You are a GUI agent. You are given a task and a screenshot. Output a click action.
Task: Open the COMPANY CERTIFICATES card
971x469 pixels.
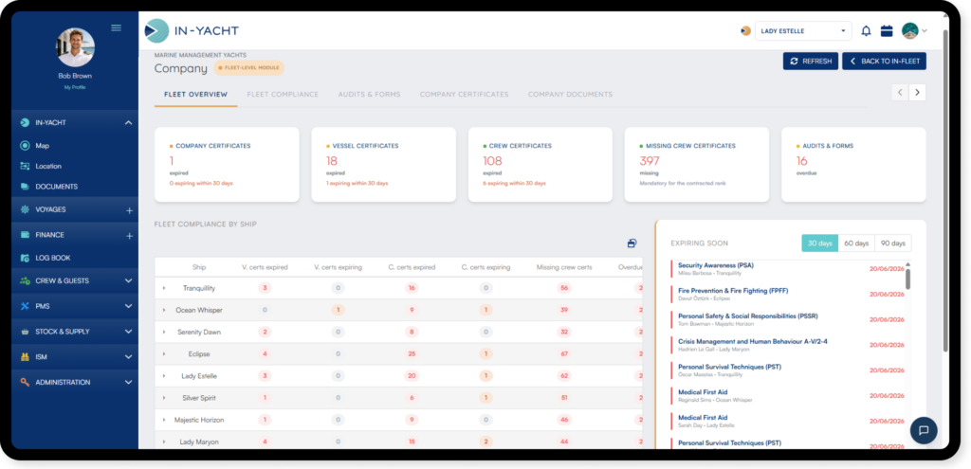pyautogui.click(x=227, y=165)
